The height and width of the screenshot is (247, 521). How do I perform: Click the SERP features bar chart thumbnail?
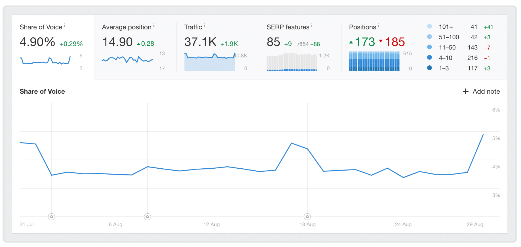click(x=292, y=62)
